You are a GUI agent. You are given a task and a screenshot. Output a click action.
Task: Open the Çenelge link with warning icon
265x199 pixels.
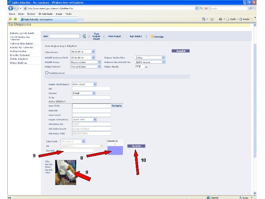click(x=157, y=36)
